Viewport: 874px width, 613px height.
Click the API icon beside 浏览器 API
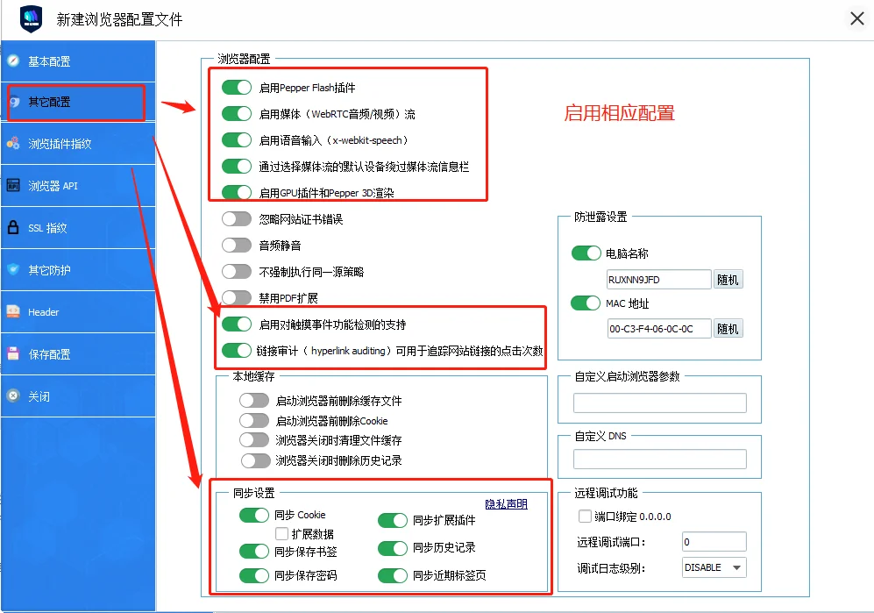(x=13, y=185)
